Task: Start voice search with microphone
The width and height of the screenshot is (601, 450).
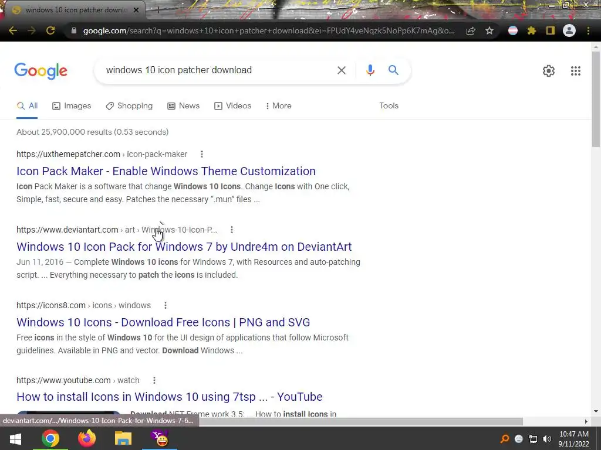Action: [370, 70]
